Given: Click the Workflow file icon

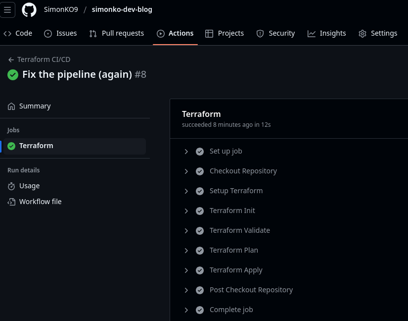Looking at the screenshot, I should coord(11,202).
